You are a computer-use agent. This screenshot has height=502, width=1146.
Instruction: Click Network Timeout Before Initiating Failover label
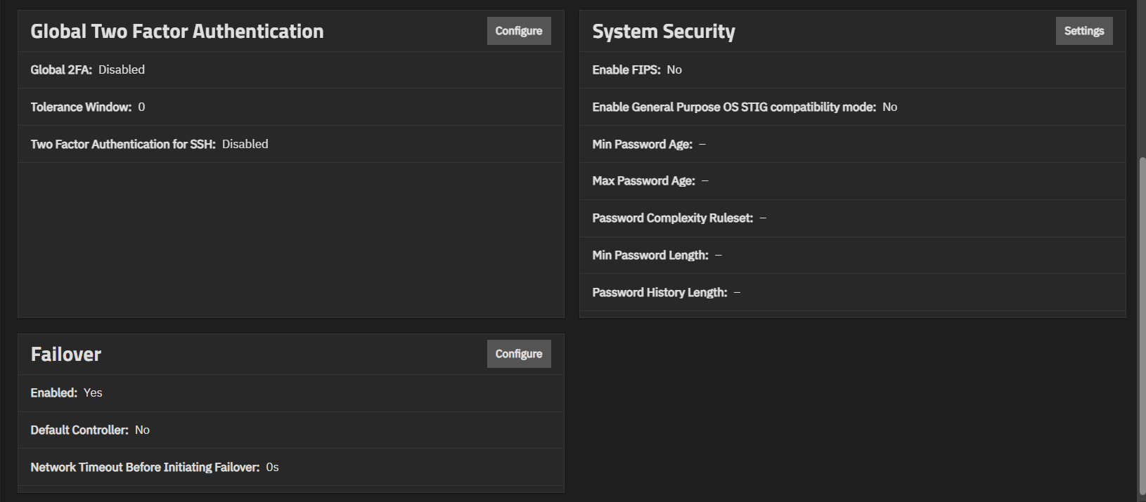145,467
